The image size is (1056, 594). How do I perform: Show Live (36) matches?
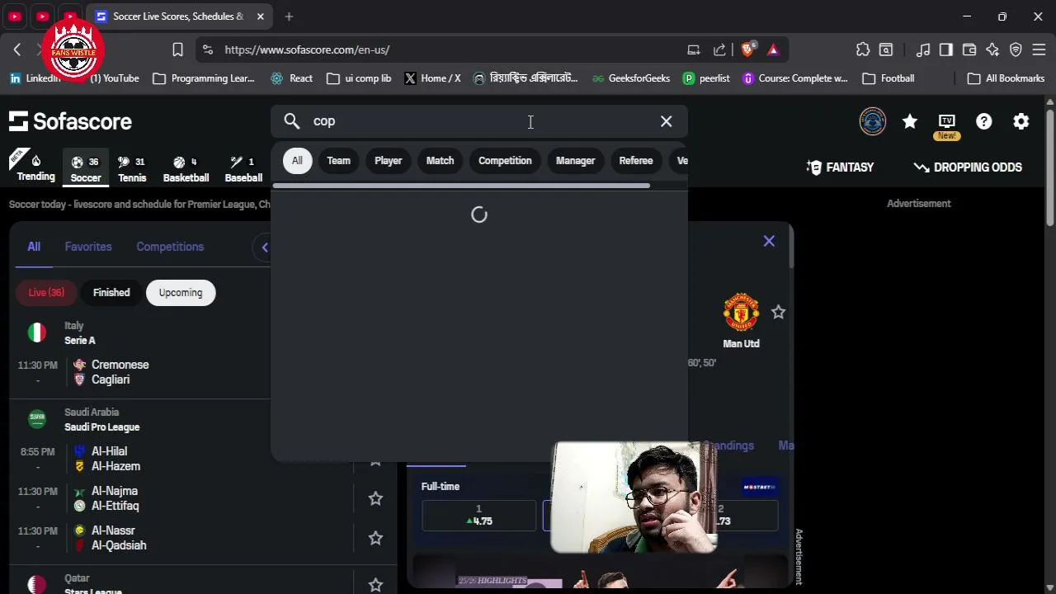point(46,293)
